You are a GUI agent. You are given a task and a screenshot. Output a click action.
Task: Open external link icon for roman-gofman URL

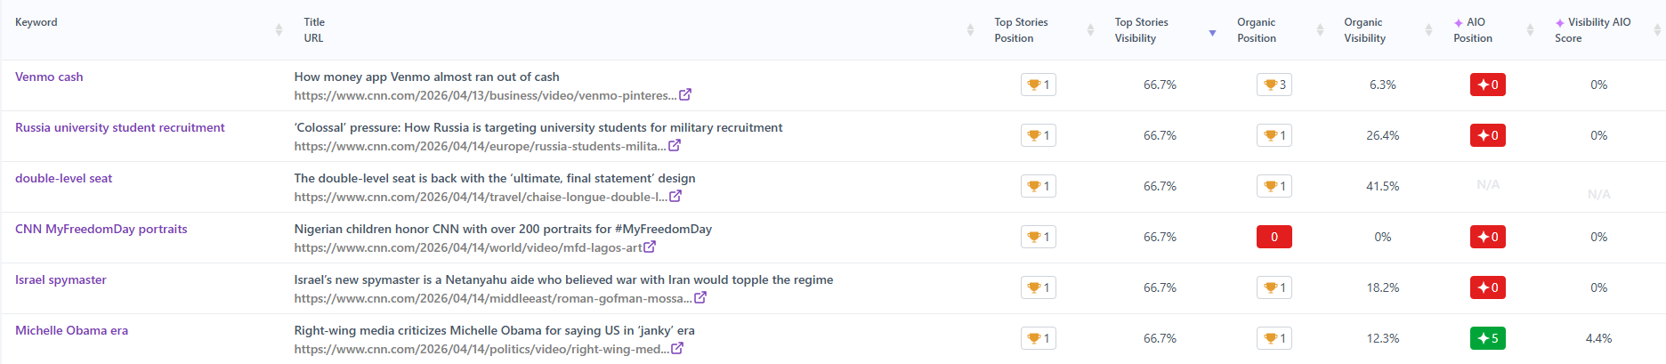tap(700, 297)
